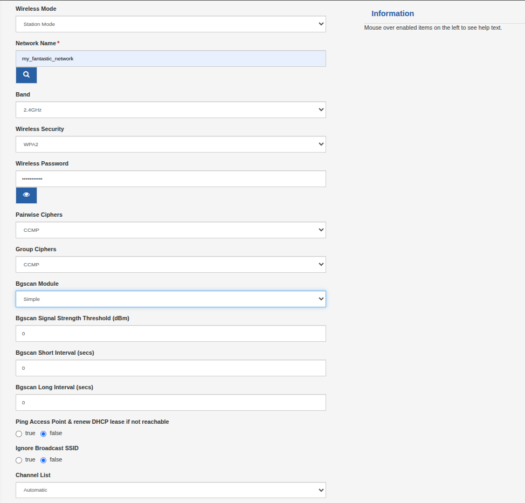Click the Bgscan Short Interval field
The height and width of the screenshot is (503, 525).
[170, 368]
